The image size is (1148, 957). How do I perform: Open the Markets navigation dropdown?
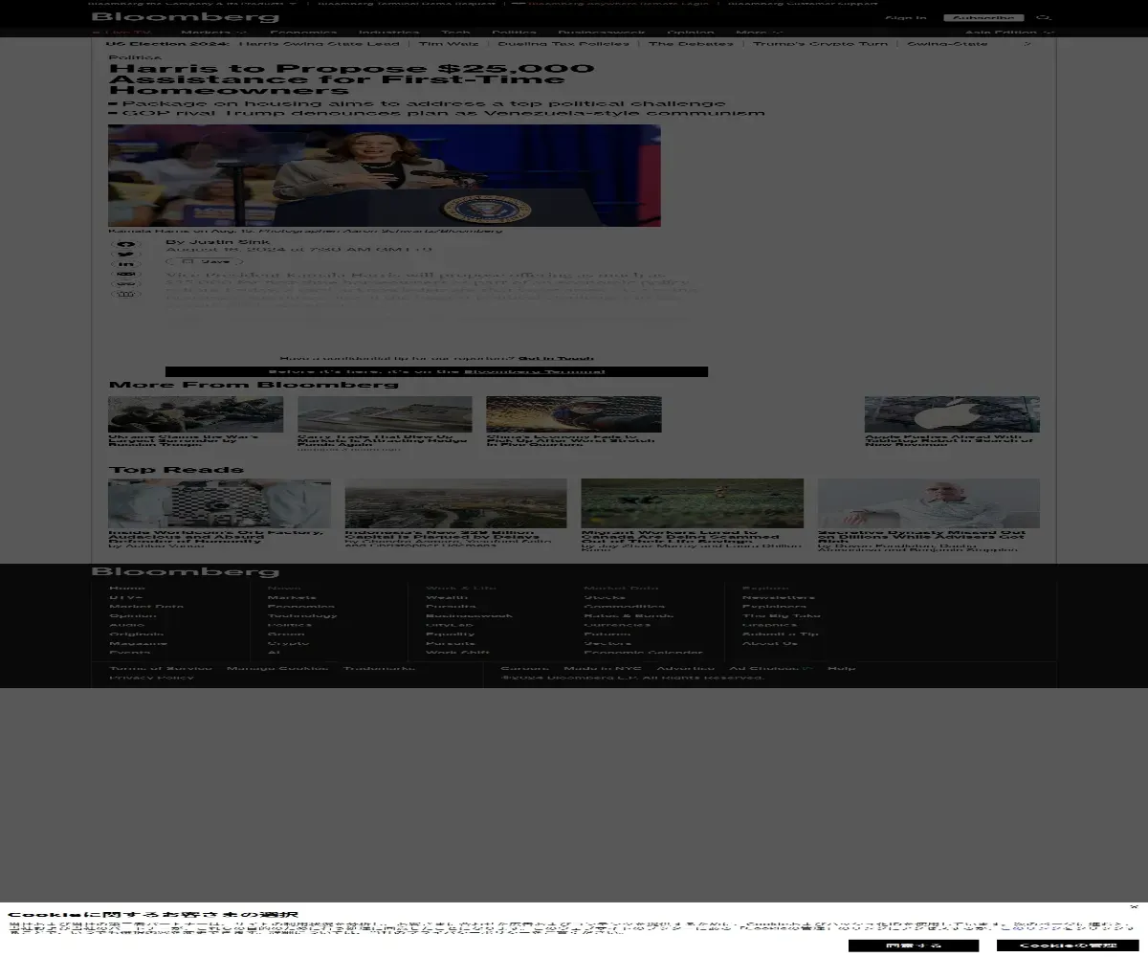point(214,33)
